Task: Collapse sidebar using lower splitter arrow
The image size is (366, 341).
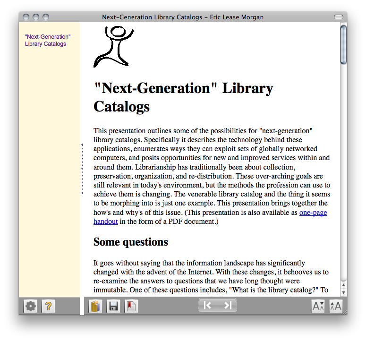Action: click(x=82, y=193)
